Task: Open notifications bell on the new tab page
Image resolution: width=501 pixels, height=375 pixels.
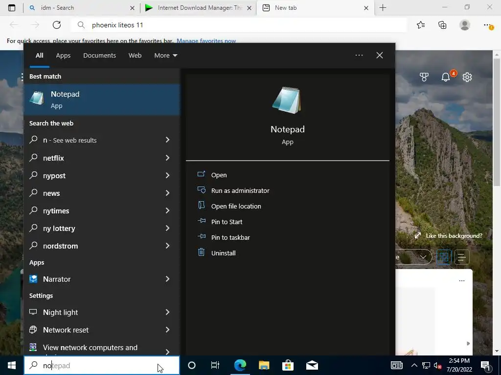Action: (x=446, y=77)
